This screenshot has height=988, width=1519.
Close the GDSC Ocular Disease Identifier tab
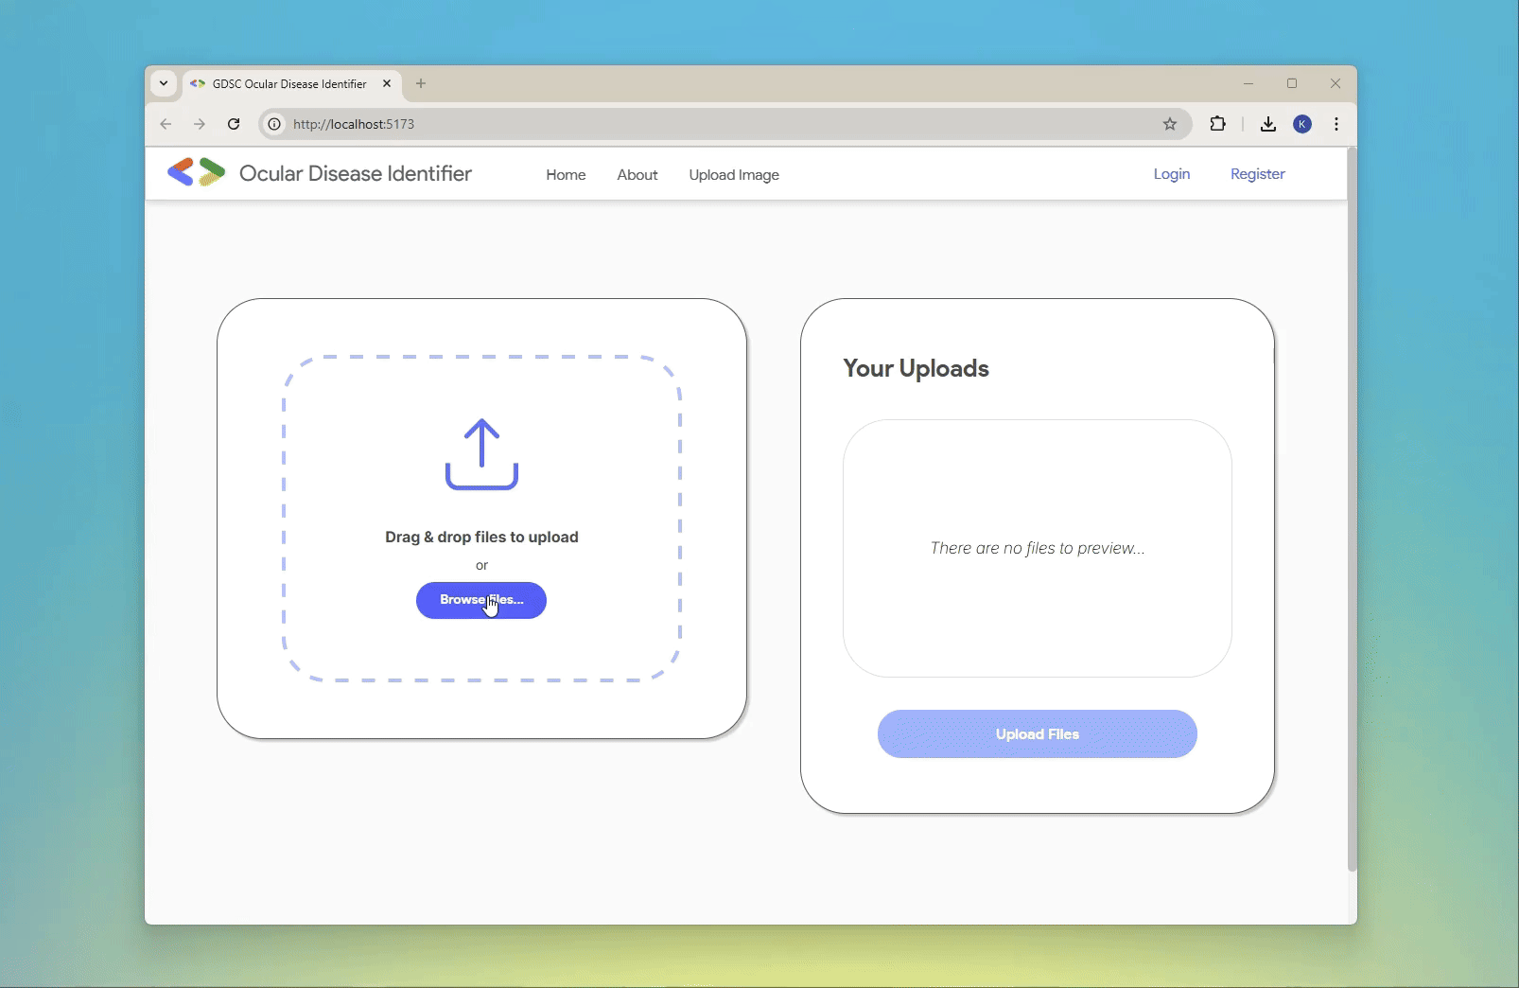[x=387, y=83]
